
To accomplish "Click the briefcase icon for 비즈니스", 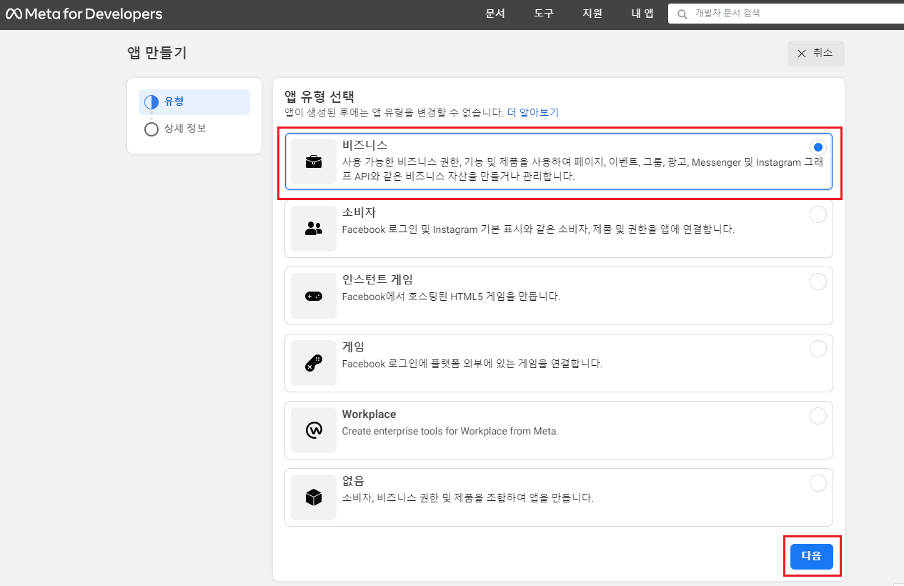I will (314, 162).
